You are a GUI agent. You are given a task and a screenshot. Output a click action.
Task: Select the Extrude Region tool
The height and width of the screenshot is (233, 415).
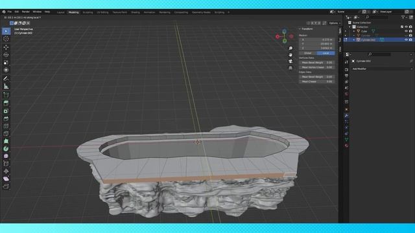click(x=6, y=103)
